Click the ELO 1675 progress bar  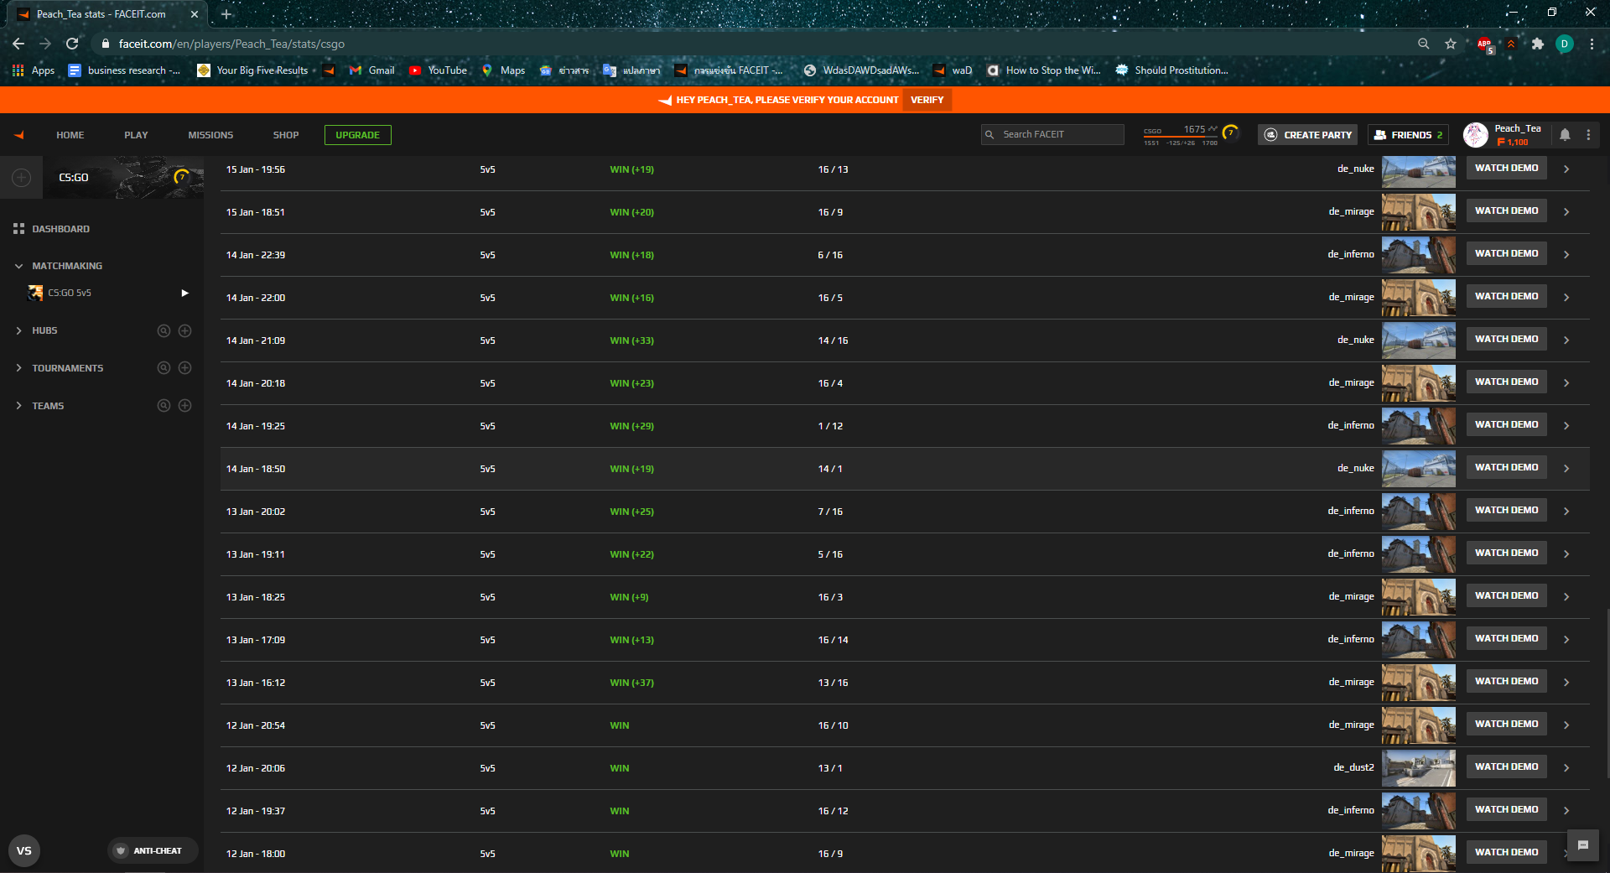[x=1181, y=135]
